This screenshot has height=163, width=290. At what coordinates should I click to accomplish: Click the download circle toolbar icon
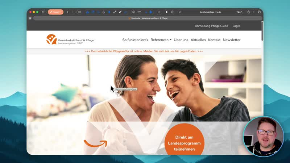tap(133, 12)
